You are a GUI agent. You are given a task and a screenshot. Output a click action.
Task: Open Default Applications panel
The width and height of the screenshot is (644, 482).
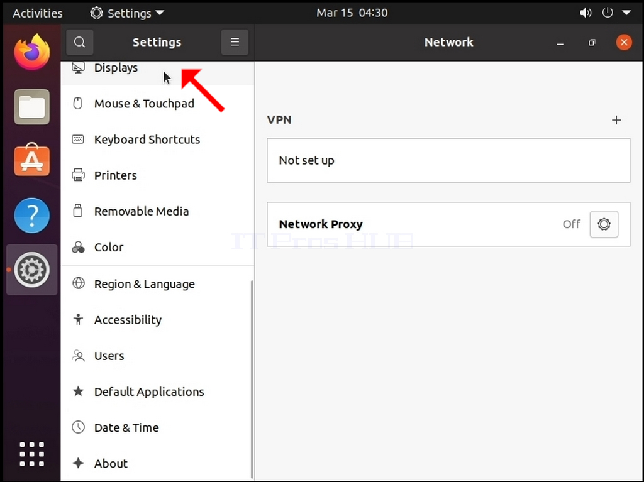point(157,392)
